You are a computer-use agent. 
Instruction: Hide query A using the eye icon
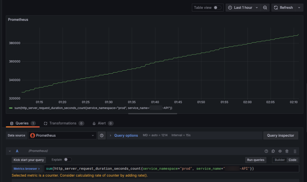point(280,151)
